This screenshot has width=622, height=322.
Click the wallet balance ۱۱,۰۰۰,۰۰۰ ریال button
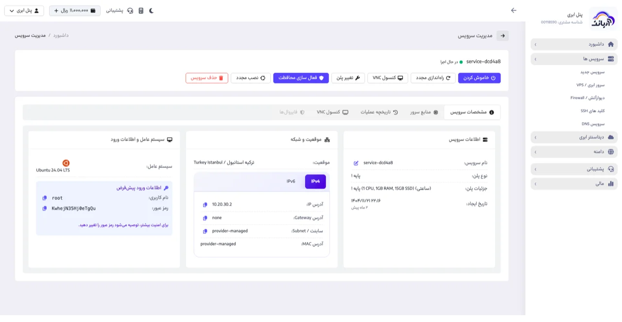pos(75,11)
